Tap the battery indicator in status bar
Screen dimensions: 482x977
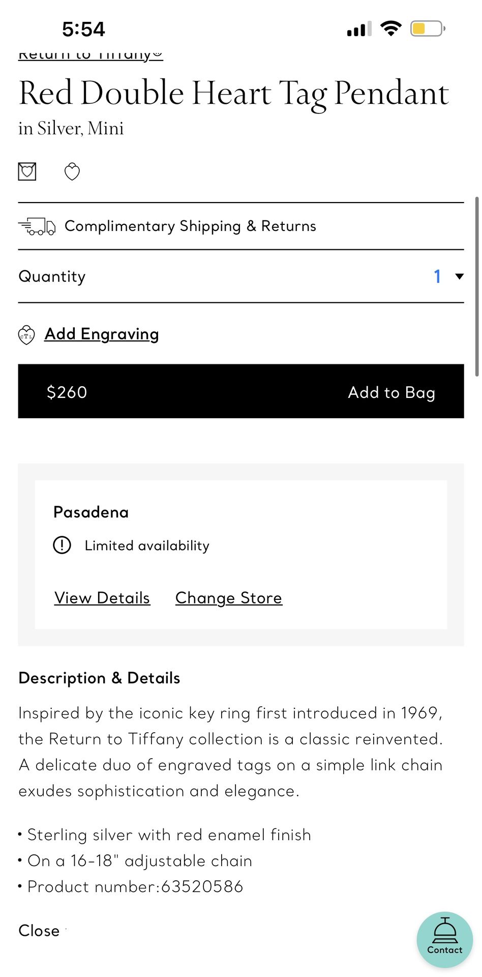coord(427,28)
